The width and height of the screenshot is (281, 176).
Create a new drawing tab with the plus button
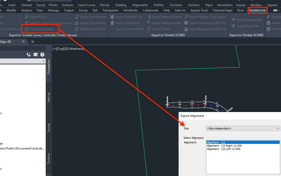pos(32,41)
